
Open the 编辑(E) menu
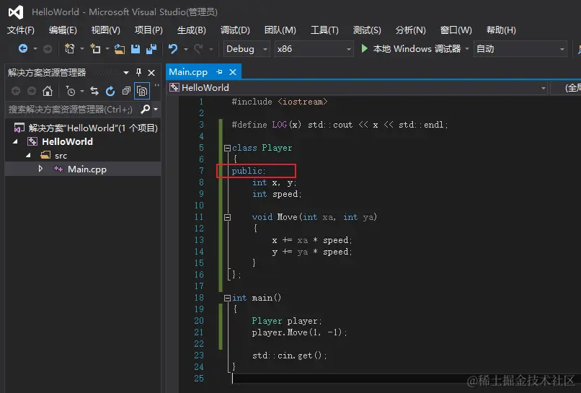(63, 30)
